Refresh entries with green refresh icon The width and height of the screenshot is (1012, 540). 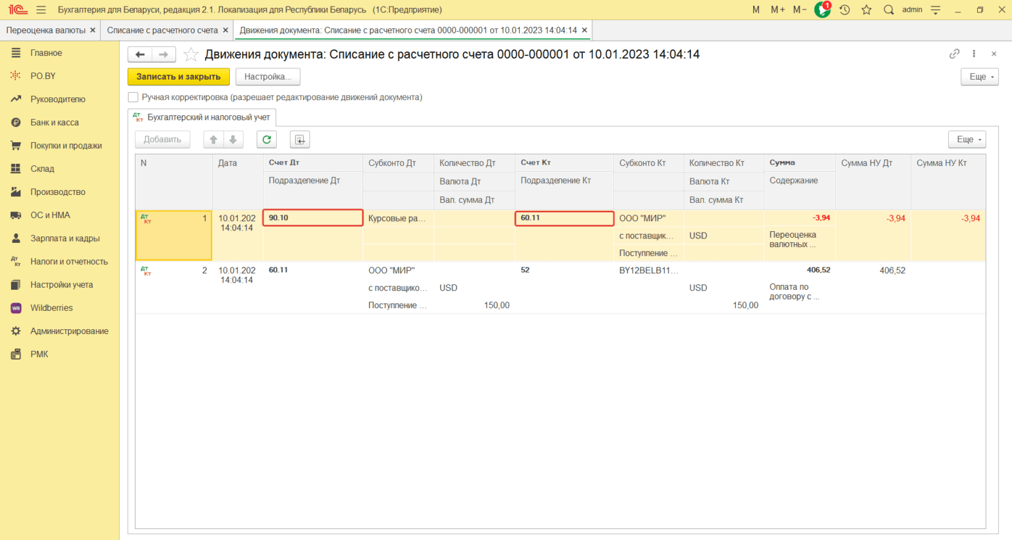tap(267, 140)
